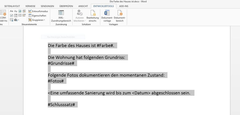Open the SENDUNGEN tab

[x=47, y=6]
